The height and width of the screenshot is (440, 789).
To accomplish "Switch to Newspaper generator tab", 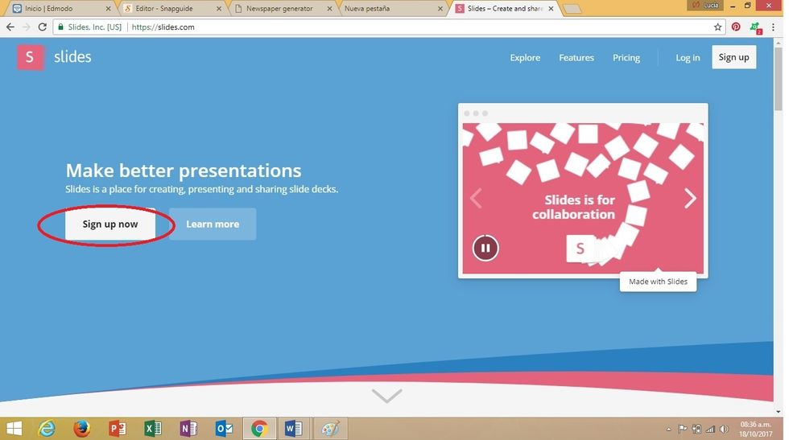I will 282,9.
